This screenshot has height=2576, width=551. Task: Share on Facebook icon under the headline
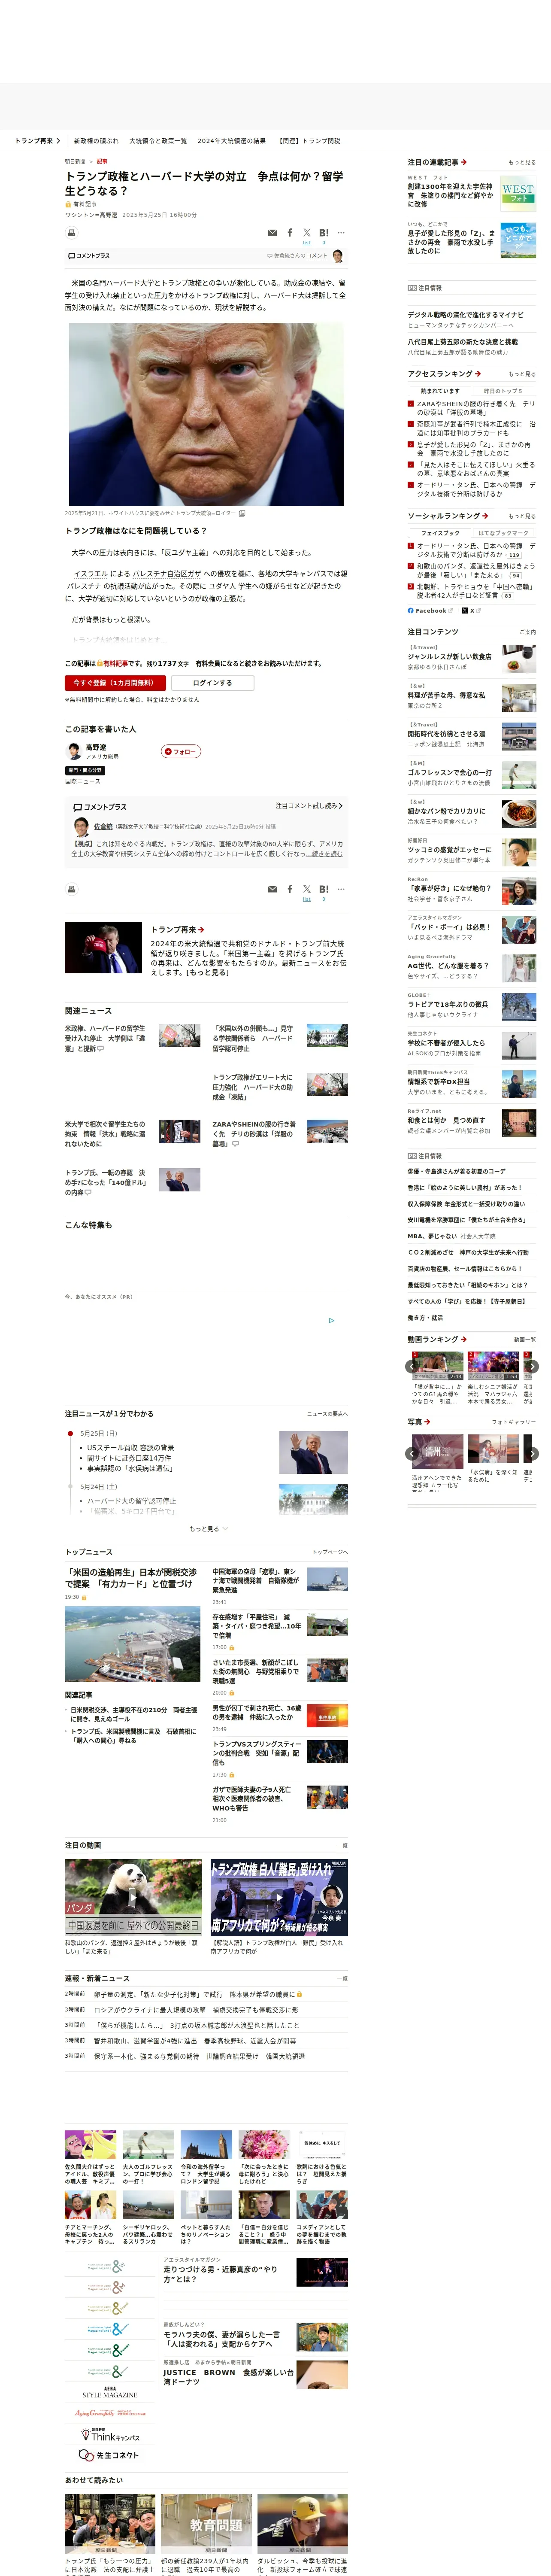coord(290,233)
